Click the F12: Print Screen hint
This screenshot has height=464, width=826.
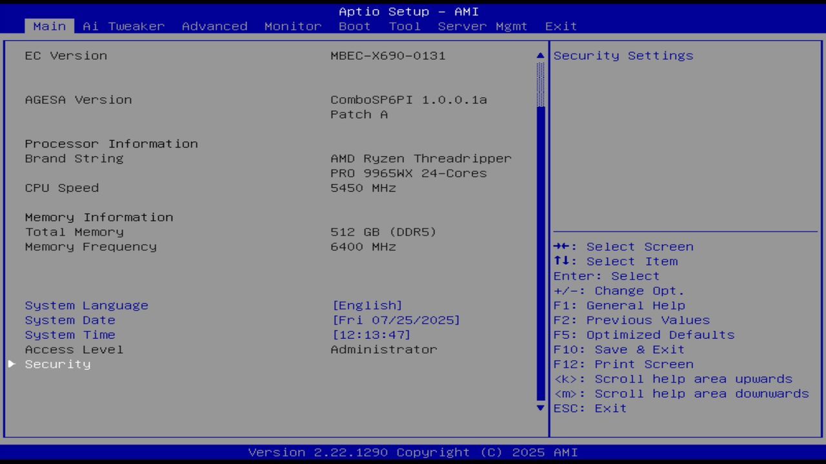623,364
